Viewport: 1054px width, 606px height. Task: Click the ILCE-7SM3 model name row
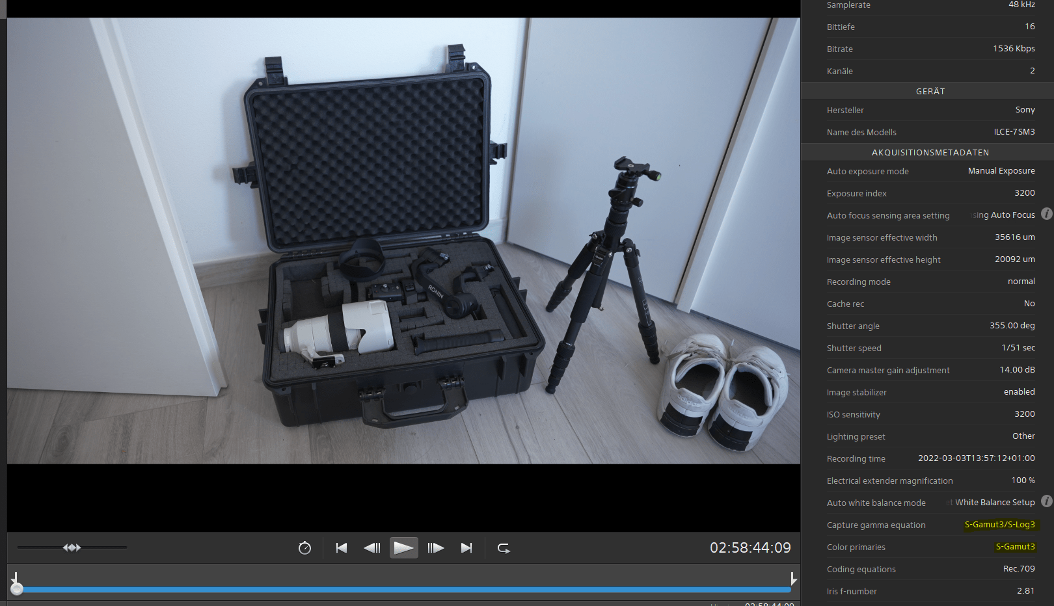tap(930, 132)
